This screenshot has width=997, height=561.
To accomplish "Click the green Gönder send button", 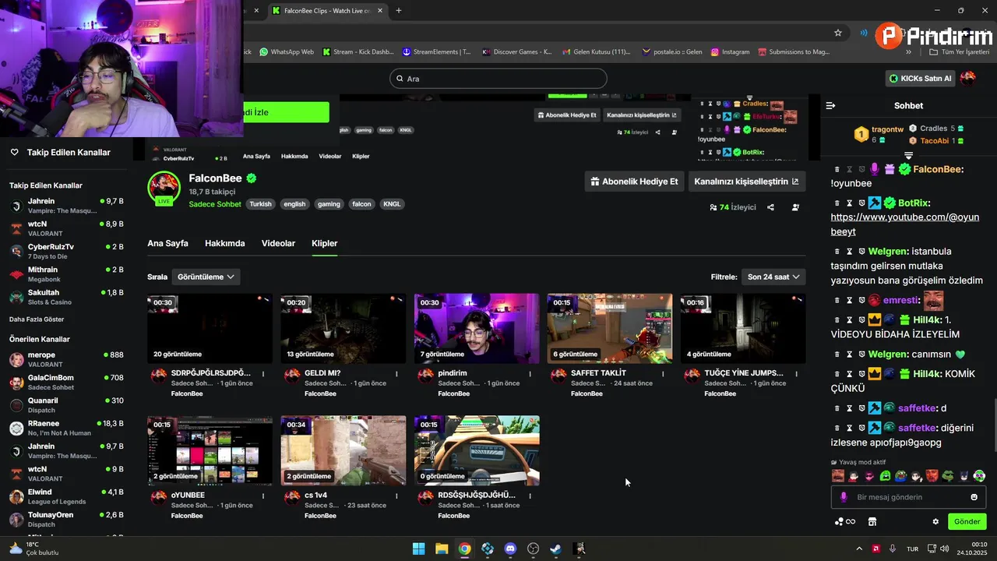I will point(967,522).
